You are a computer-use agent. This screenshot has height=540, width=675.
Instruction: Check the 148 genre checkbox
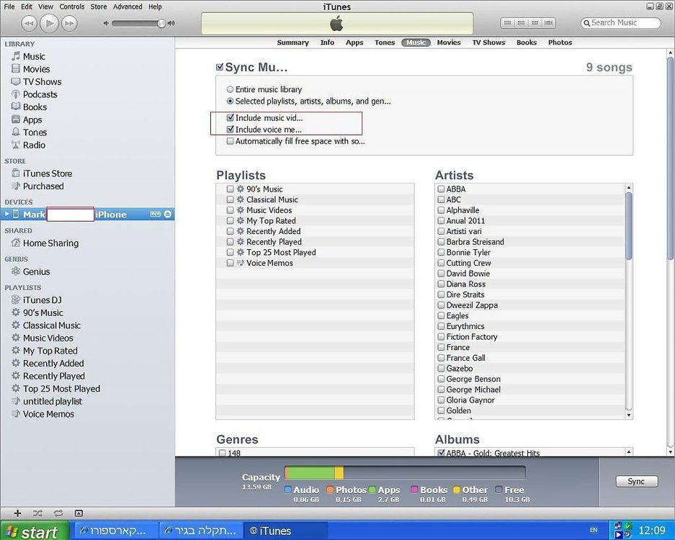click(222, 453)
